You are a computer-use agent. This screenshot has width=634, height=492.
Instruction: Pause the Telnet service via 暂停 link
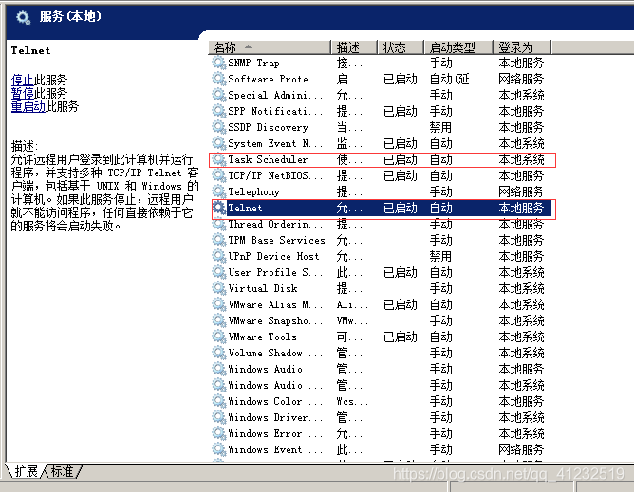22,93
